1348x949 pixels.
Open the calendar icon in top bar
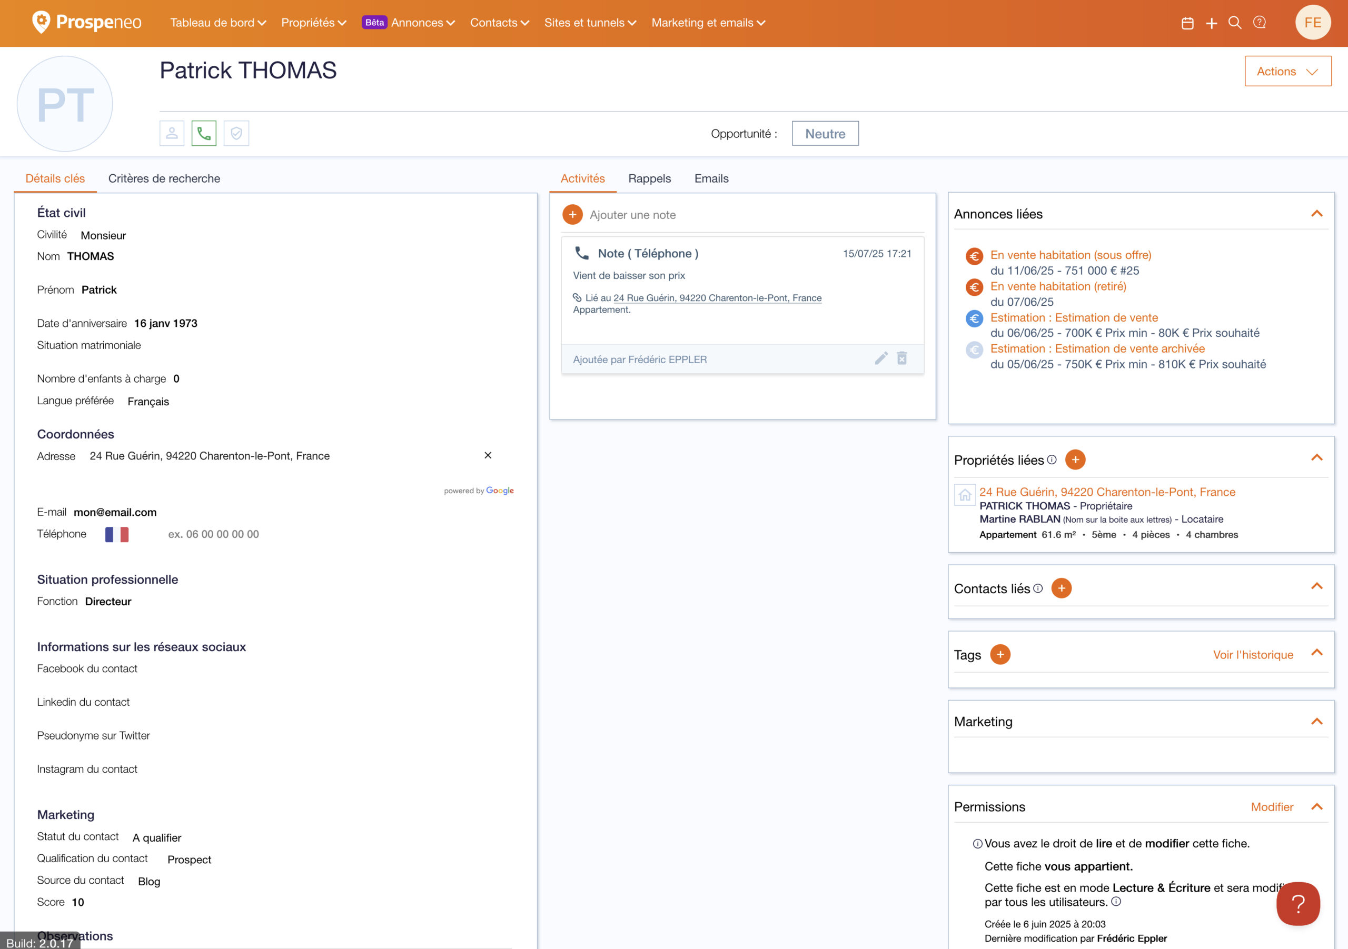pyautogui.click(x=1187, y=23)
